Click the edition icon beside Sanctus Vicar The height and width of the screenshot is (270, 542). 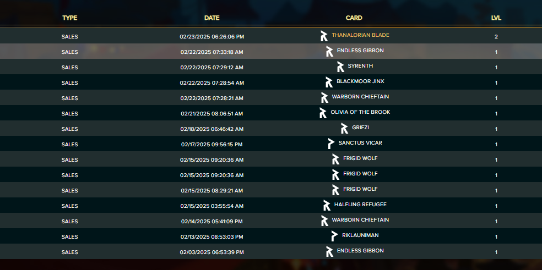(x=331, y=144)
